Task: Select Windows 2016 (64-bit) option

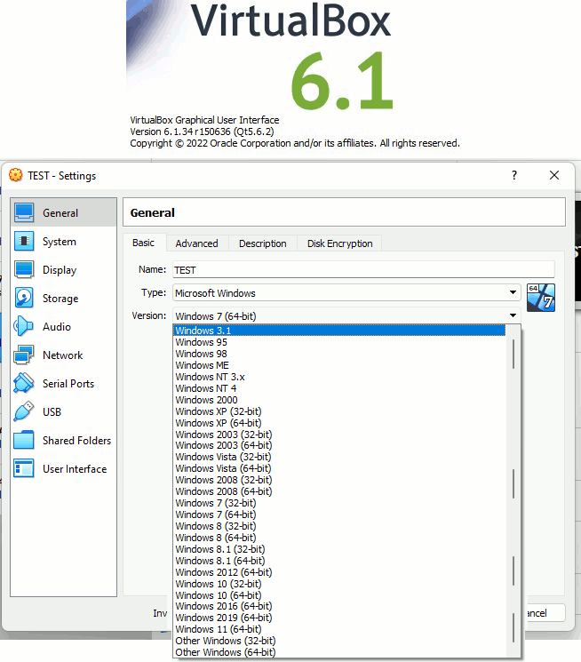Action: click(x=339, y=606)
